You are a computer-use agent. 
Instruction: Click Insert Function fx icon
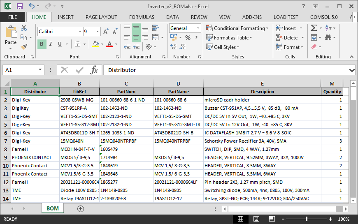pos(94,70)
